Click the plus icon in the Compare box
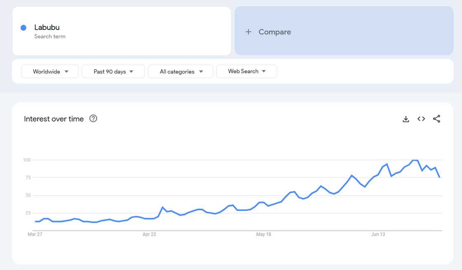This screenshot has width=462, height=270. click(x=247, y=32)
